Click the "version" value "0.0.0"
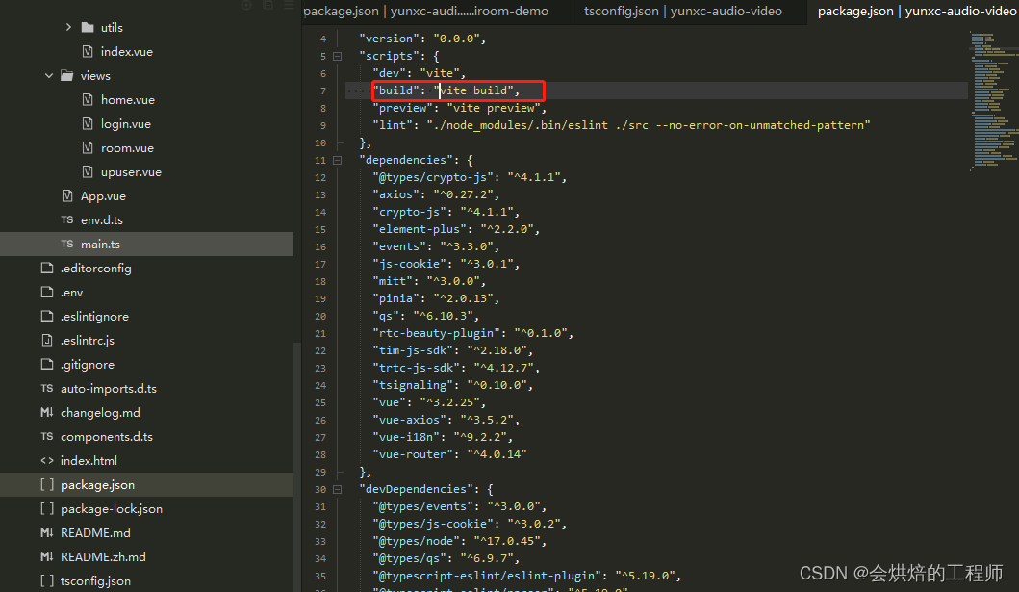The height and width of the screenshot is (592, 1019). pyautogui.click(x=456, y=39)
